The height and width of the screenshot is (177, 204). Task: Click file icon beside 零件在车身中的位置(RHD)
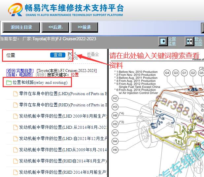[x=16, y=105]
